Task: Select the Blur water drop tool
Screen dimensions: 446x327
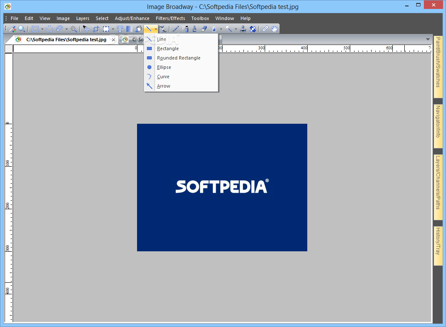Action: (214, 28)
